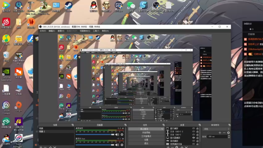Open the 场景集合(S) menu

click(x=85, y=31)
